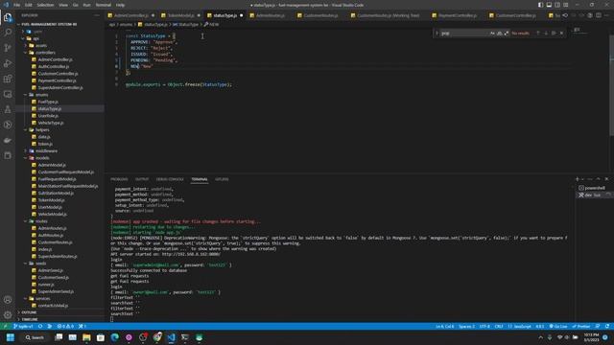The image size is (614, 345).
Task: Close the find widget
Action: (561, 34)
